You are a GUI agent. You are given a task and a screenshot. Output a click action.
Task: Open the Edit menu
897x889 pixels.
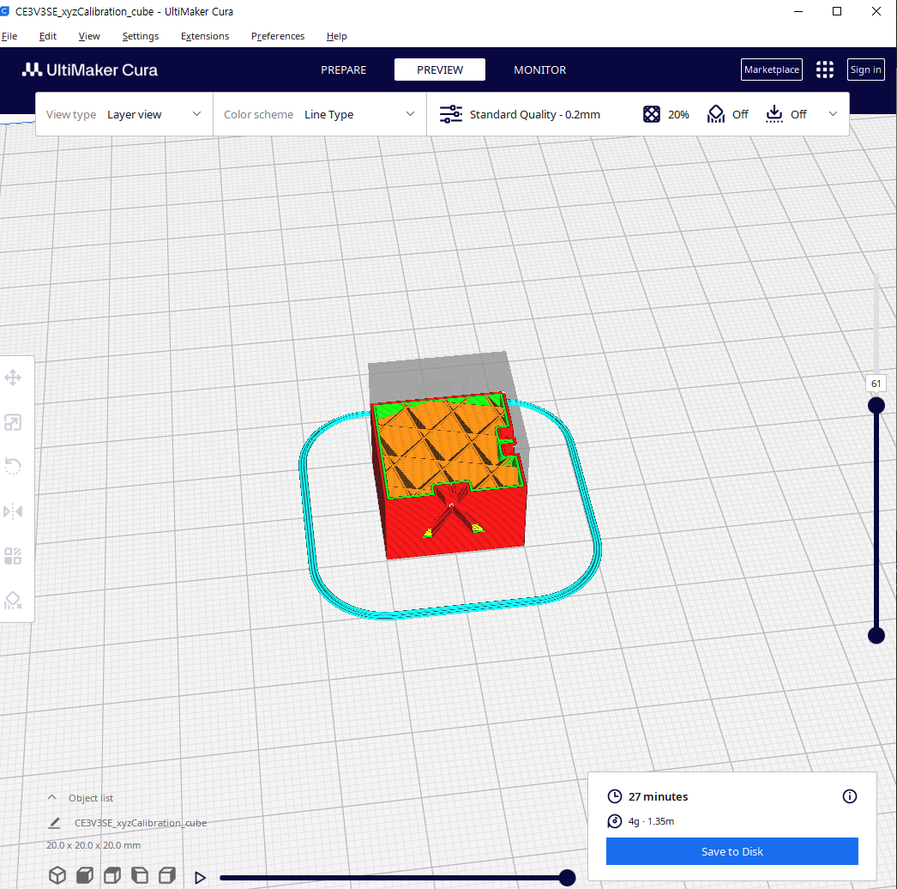click(47, 36)
